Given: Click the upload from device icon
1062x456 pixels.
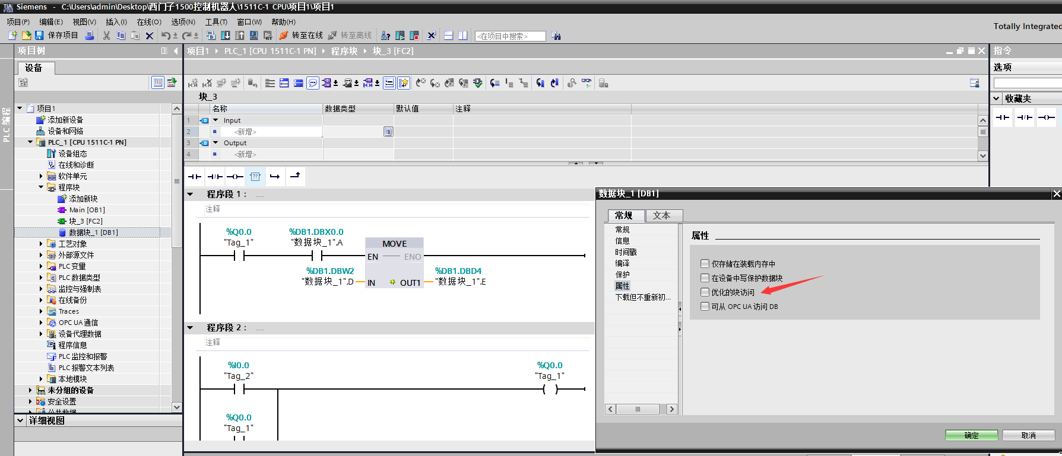Looking at the screenshot, I should [240, 36].
